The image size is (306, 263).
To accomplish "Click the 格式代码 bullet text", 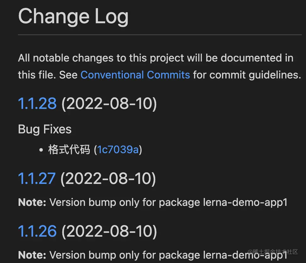I will [x=69, y=150].
